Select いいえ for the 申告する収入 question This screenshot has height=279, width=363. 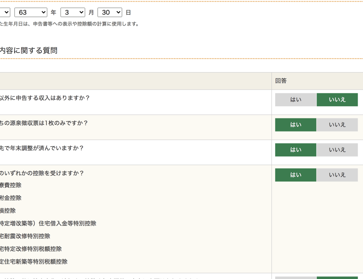tap(337, 100)
